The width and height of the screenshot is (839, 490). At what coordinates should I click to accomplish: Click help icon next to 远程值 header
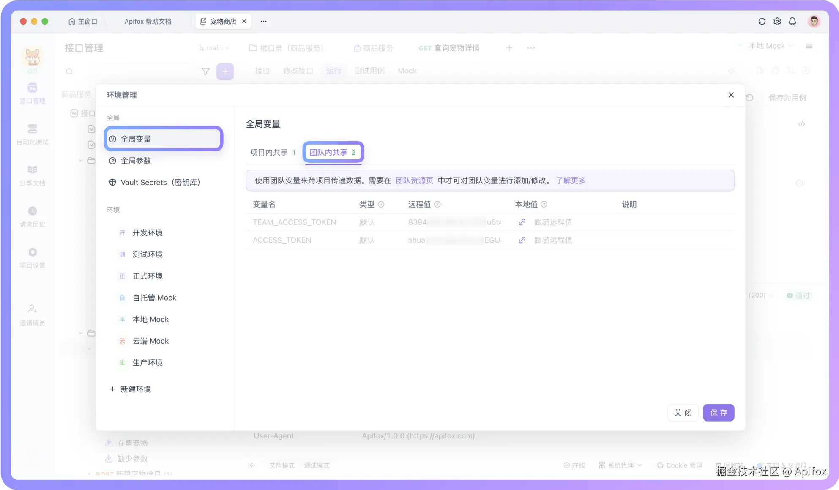click(x=437, y=205)
